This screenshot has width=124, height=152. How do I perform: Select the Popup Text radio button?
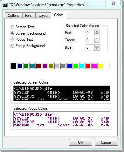pyautogui.click(x=12, y=39)
